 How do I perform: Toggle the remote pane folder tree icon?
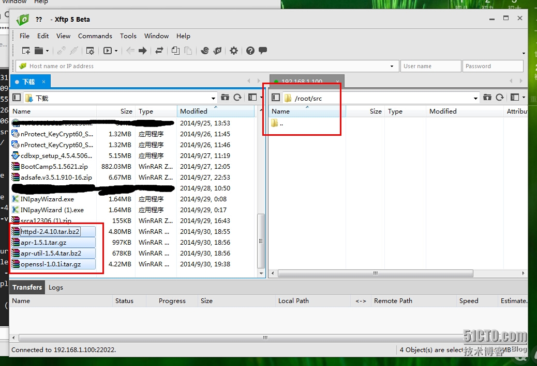pyautogui.click(x=276, y=98)
